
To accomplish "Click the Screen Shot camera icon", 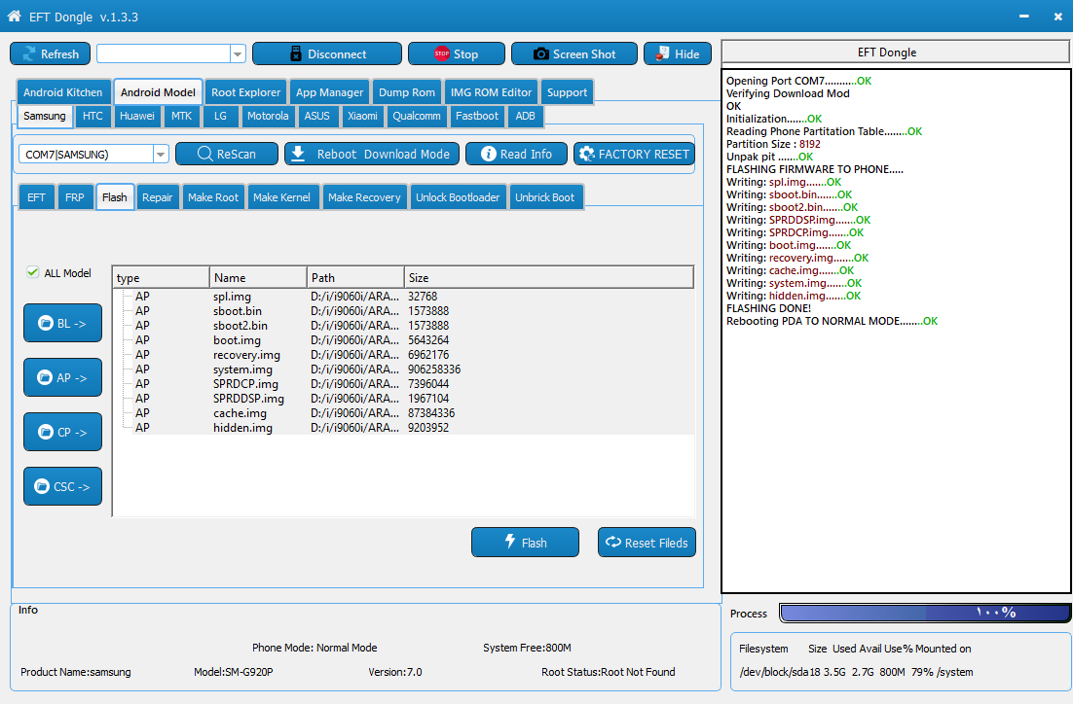I will (540, 54).
